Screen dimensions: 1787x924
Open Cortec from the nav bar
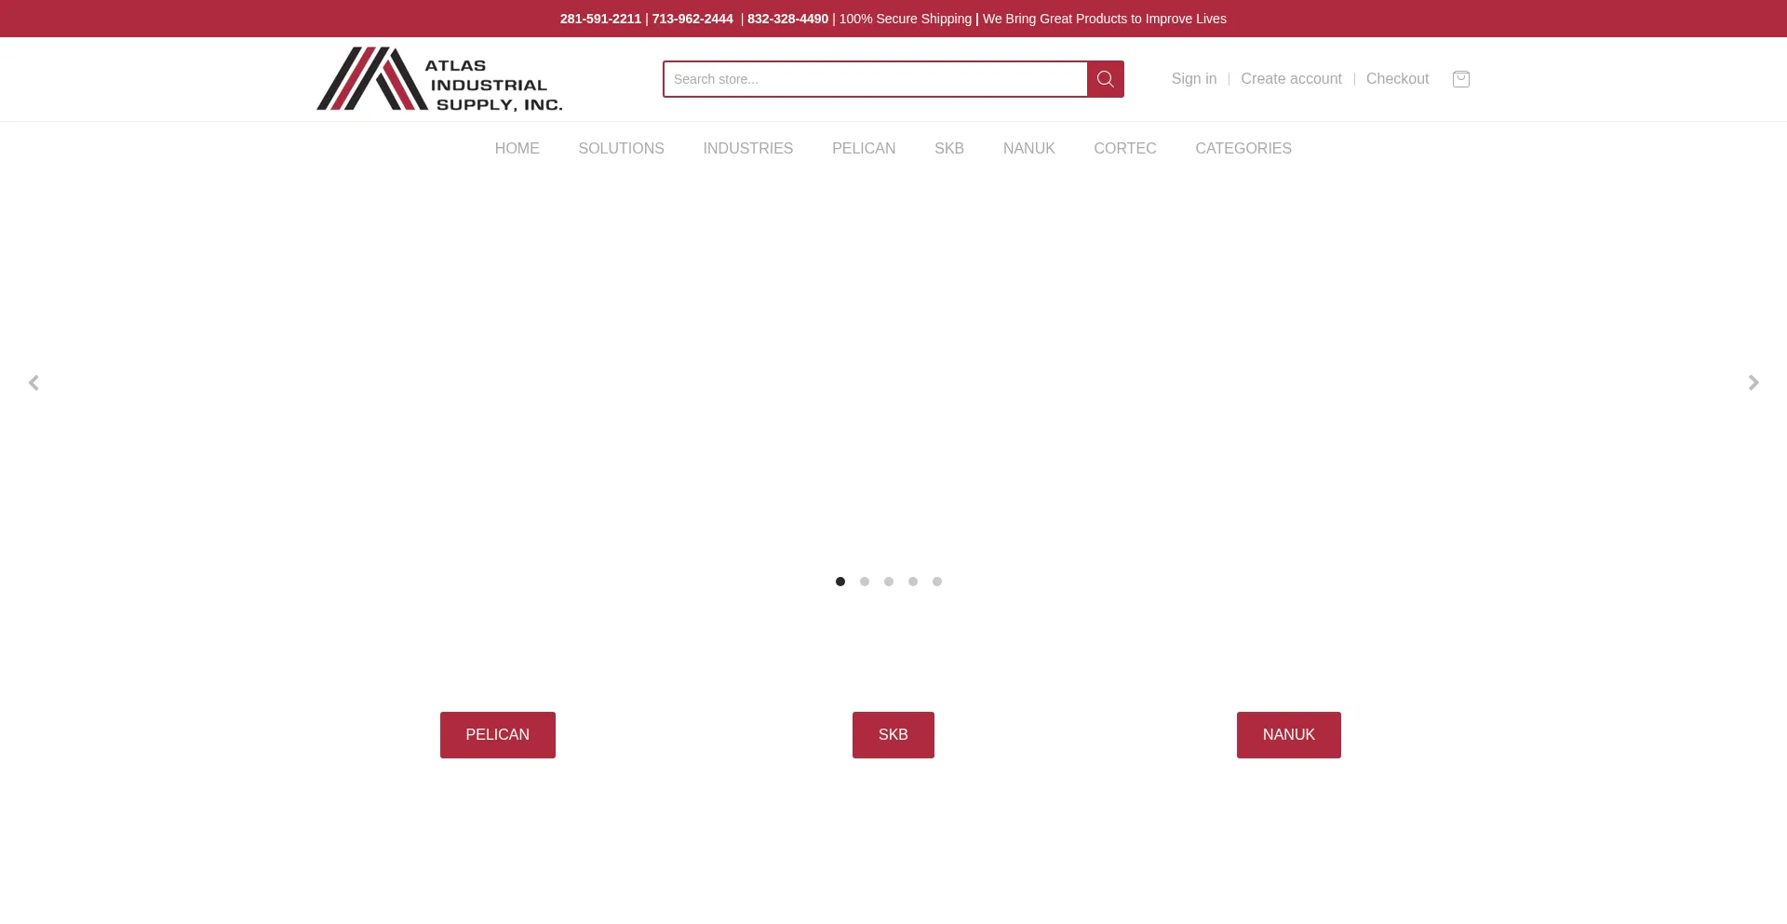pos(1124,149)
